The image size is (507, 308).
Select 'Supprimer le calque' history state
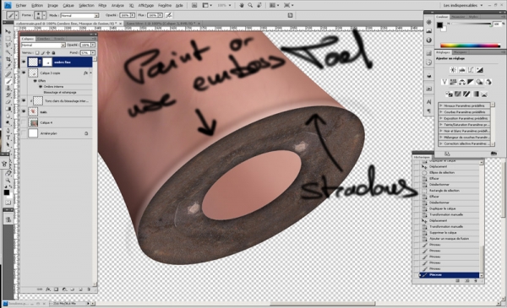(x=450, y=232)
